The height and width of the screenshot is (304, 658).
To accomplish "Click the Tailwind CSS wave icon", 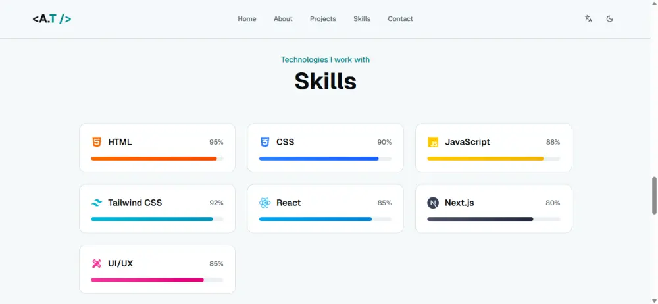I will 97,203.
